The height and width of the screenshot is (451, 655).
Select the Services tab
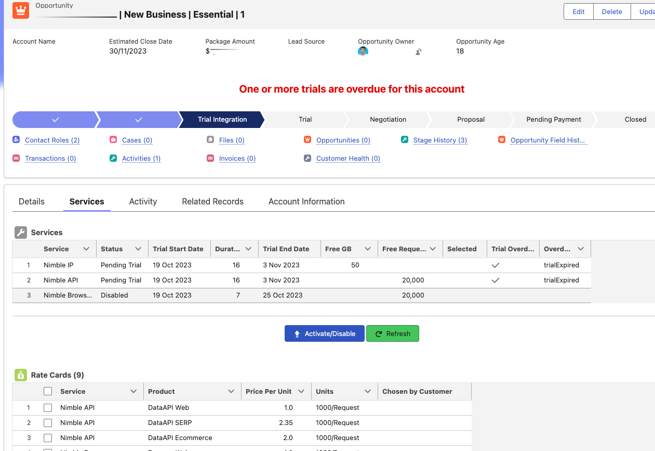(87, 201)
